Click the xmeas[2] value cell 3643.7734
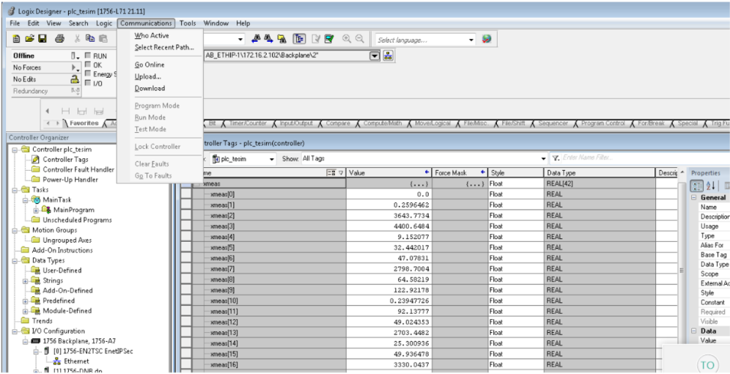Screen dimensions: 730x374 point(389,215)
